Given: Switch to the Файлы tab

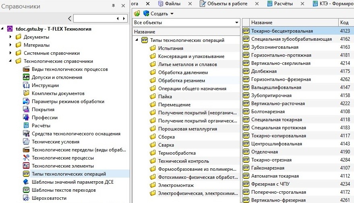Looking at the screenshot, I should click(172, 4).
